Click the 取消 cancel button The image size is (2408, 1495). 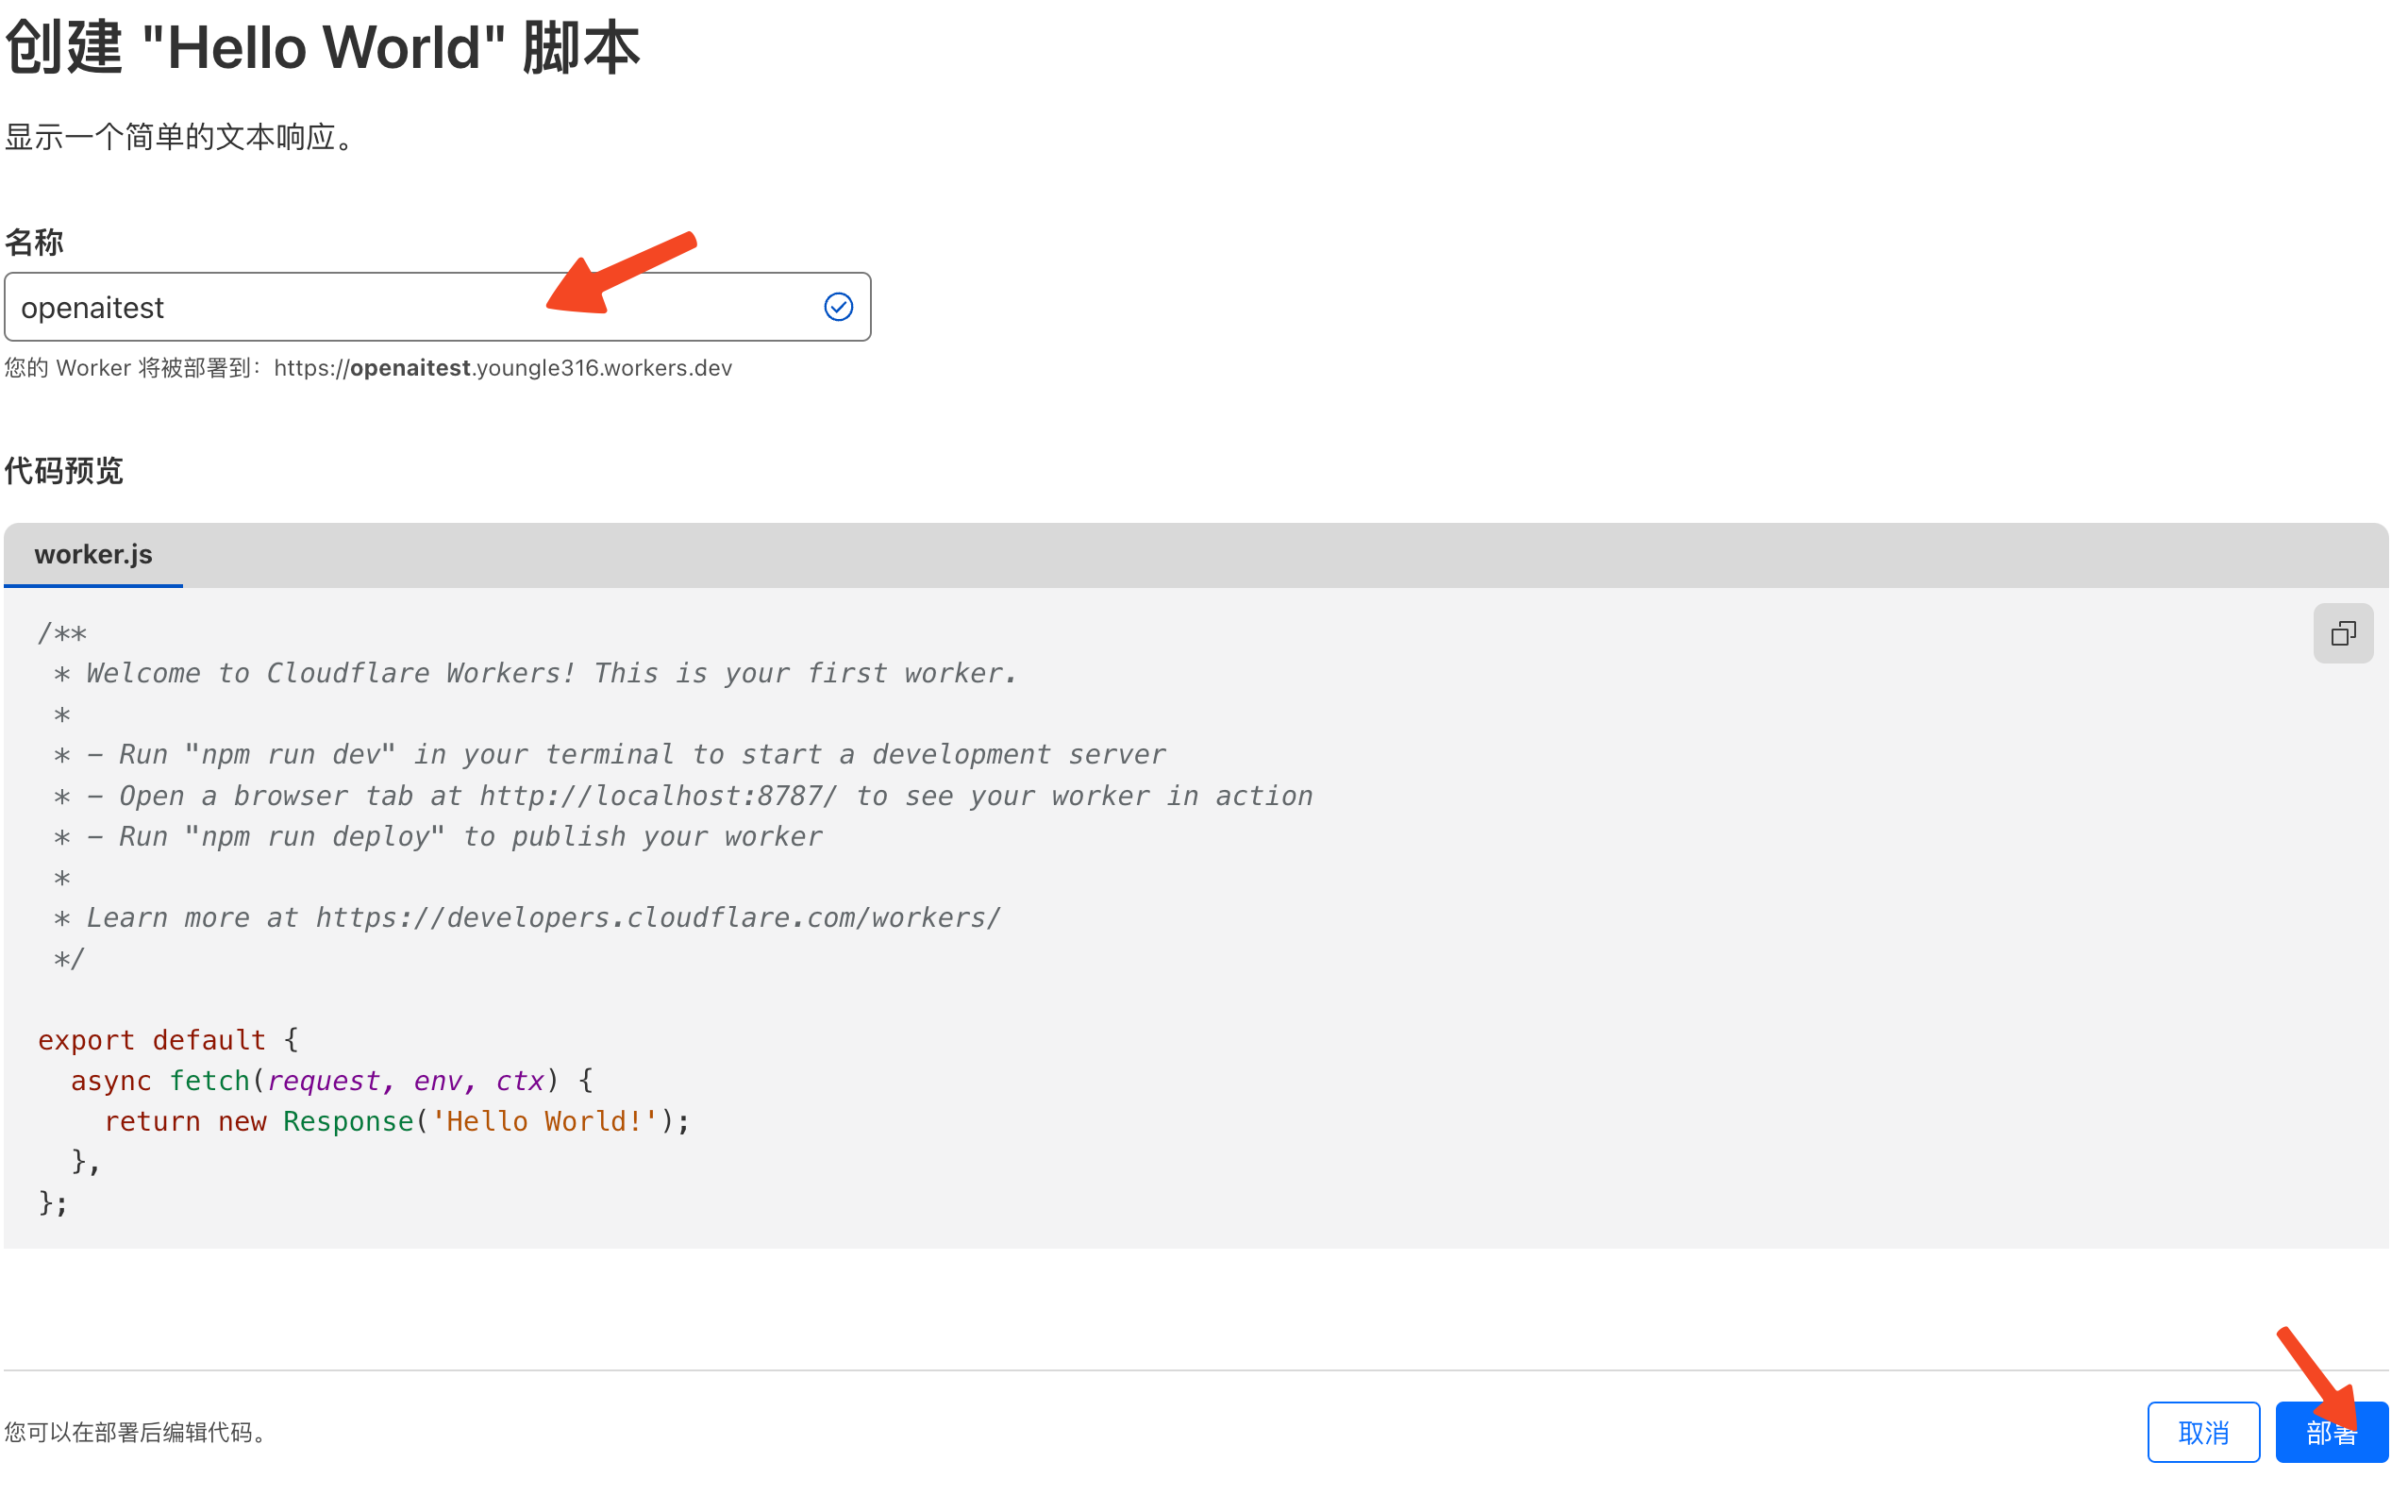(x=2202, y=1432)
